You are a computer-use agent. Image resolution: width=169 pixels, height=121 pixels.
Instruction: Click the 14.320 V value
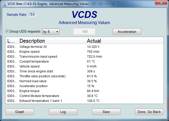pos(93,47)
